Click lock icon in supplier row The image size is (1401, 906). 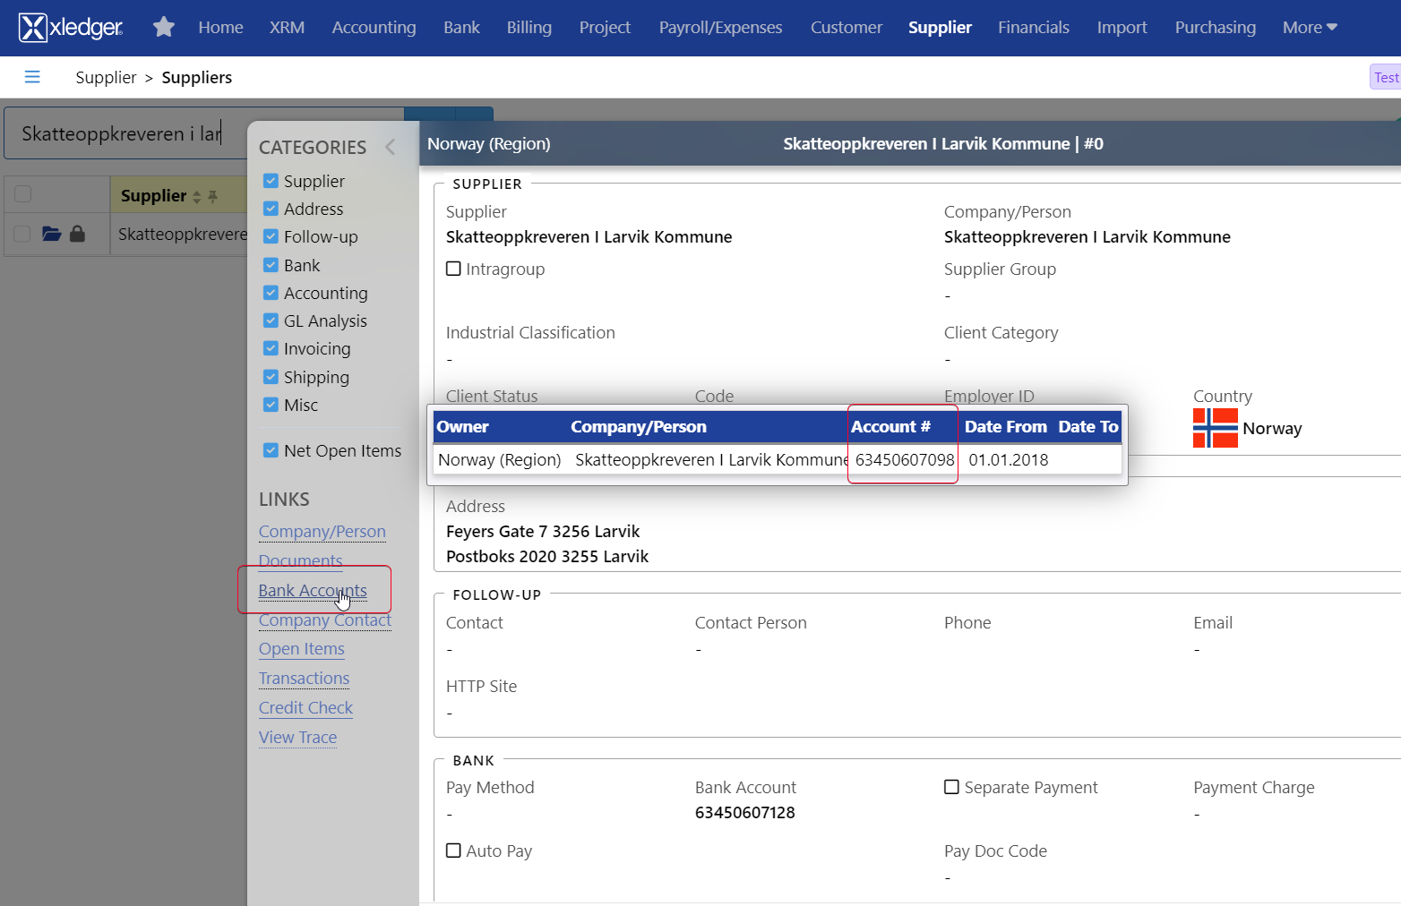pos(78,234)
